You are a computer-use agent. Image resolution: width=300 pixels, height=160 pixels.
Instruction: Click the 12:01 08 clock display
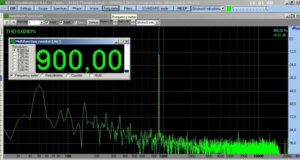point(261,3)
